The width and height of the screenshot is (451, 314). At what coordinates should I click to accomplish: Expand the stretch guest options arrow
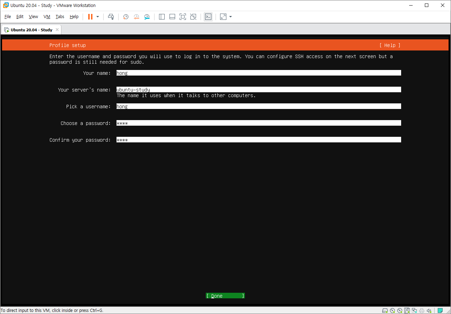(231, 17)
